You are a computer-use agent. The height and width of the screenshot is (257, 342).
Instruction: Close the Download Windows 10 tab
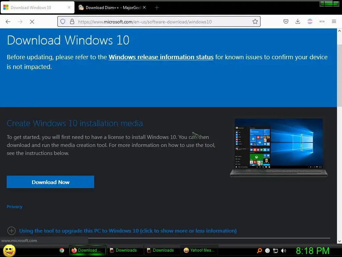coord(69,7)
